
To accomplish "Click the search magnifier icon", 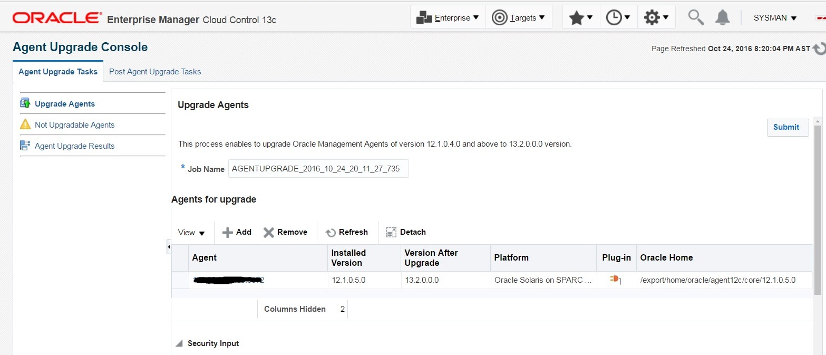I will coord(696,17).
